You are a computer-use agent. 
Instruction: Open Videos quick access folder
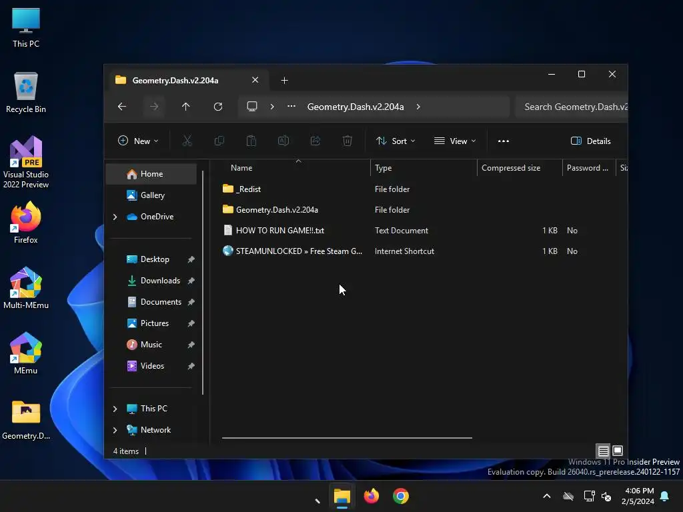pos(151,366)
